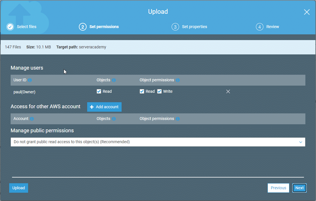Click info icon beside Objects in Account header
Screen dimensions: 316x201
coord(114,119)
